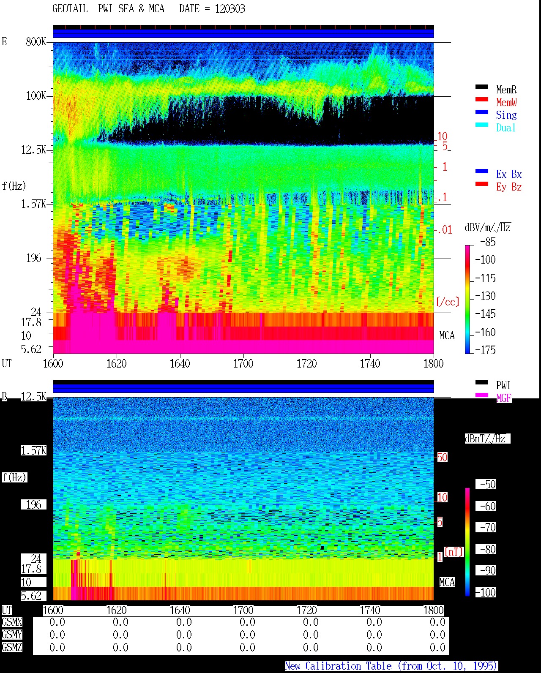Click the 12.5K label on the E panel
The image size is (541, 673).
pyautogui.click(x=33, y=150)
